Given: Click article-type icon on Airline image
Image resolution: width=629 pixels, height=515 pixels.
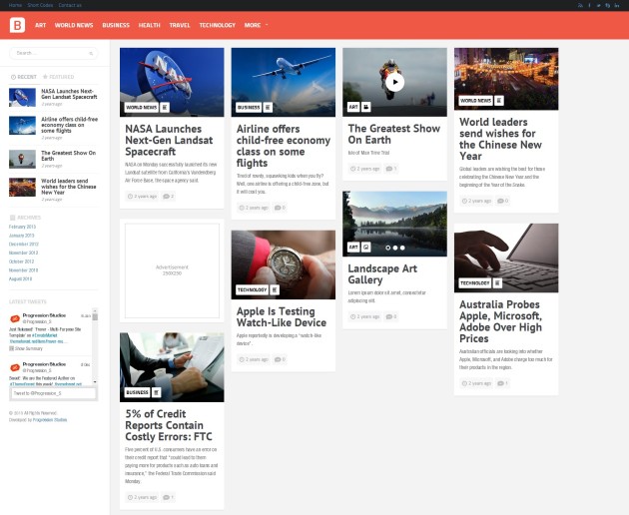Looking at the screenshot, I should pos(268,107).
